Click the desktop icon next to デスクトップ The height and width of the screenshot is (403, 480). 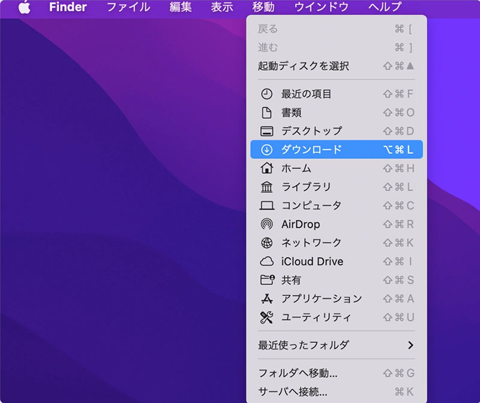(266, 131)
